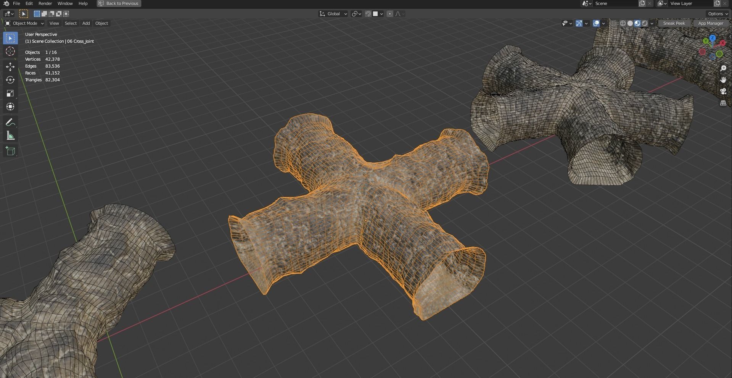Switch to Wireframe viewport shading

623,23
